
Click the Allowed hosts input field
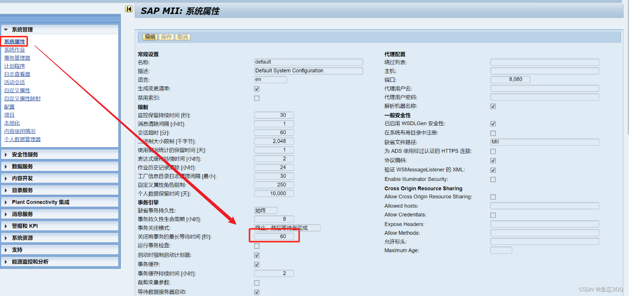pos(545,206)
